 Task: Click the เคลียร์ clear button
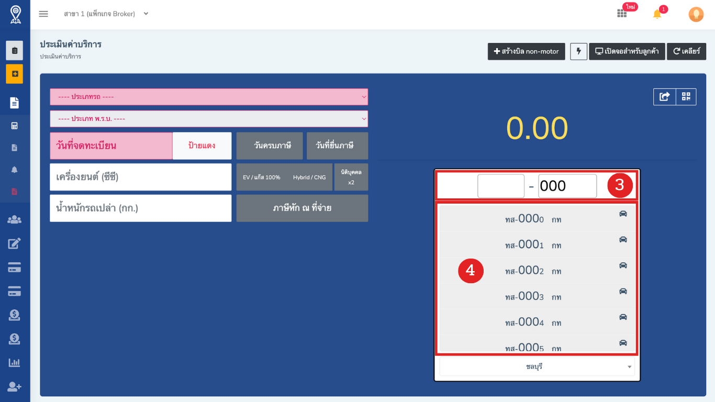[x=686, y=51]
